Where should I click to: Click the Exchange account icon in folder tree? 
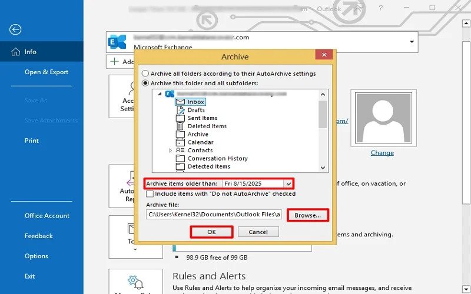point(170,94)
